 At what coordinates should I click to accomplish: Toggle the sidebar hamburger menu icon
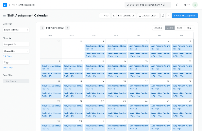click(4, 15)
